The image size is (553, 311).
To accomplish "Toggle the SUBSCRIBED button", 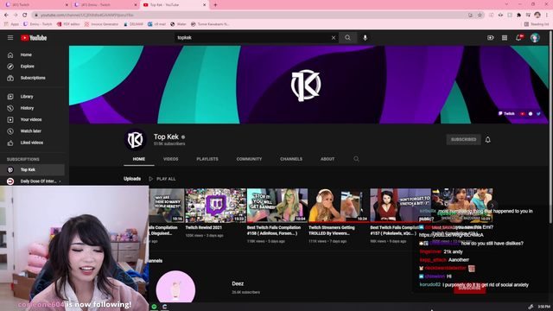I will [x=463, y=140].
